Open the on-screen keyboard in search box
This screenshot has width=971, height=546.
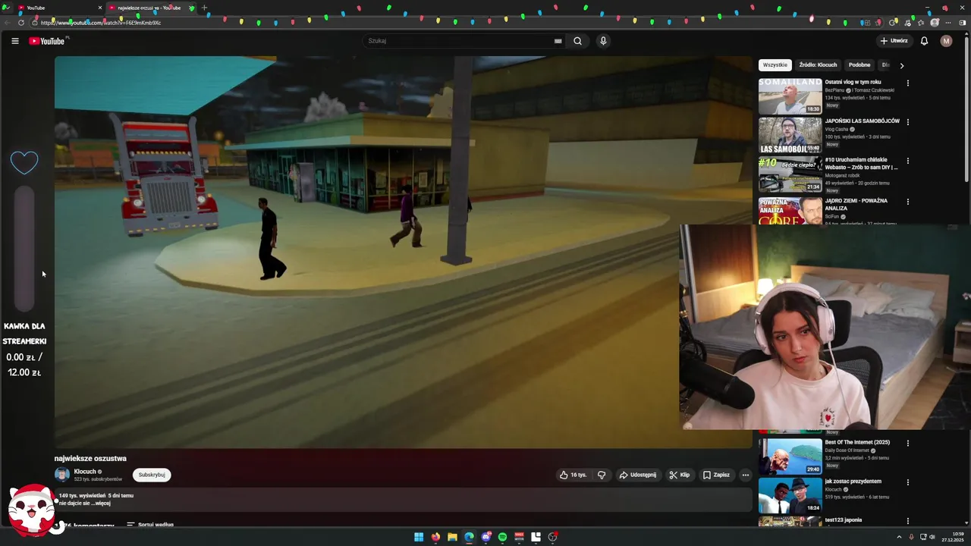558,41
